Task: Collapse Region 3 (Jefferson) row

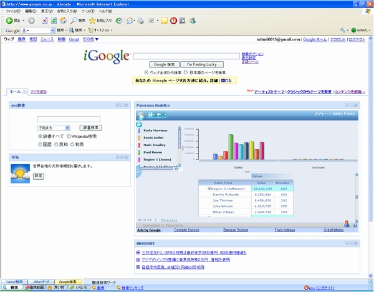Action: click(x=209, y=188)
